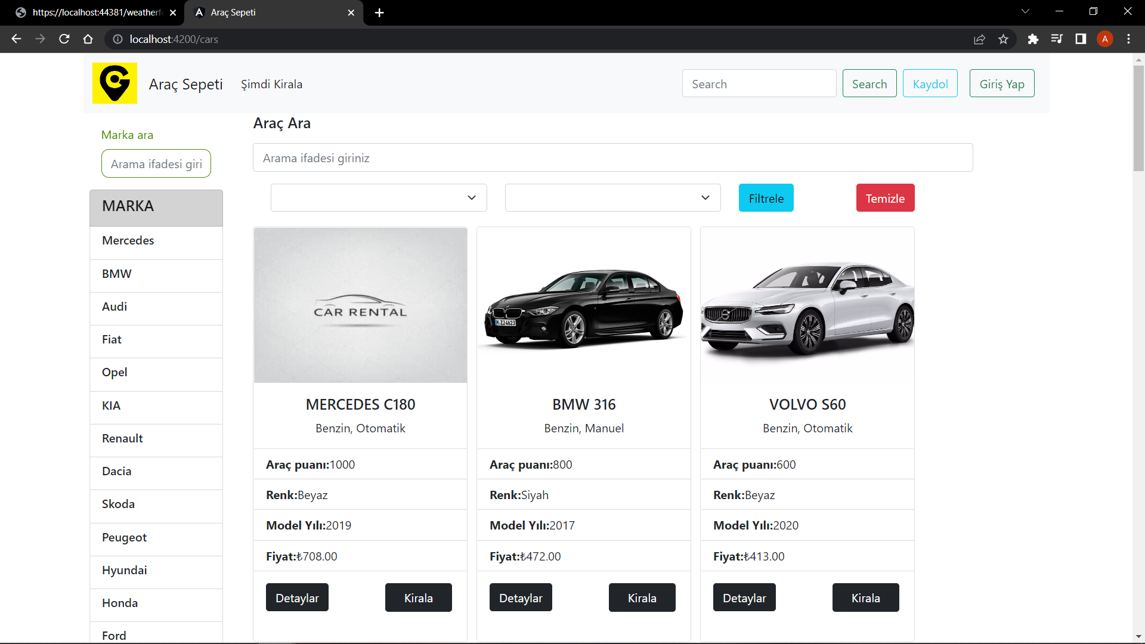Click the Araç Sepeti yellow logo icon
Image resolution: width=1145 pixels, height=644 pixels.
(114, 83)
